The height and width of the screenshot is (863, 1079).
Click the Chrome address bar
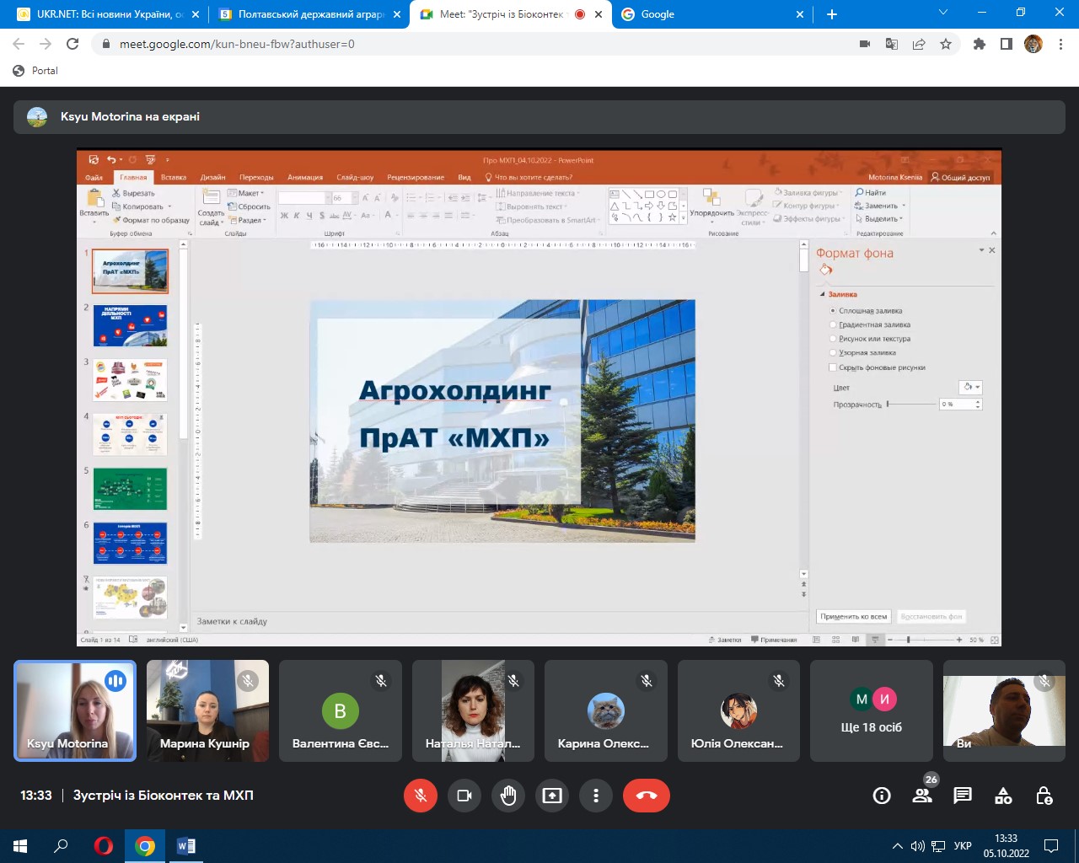tap(480, 44)
